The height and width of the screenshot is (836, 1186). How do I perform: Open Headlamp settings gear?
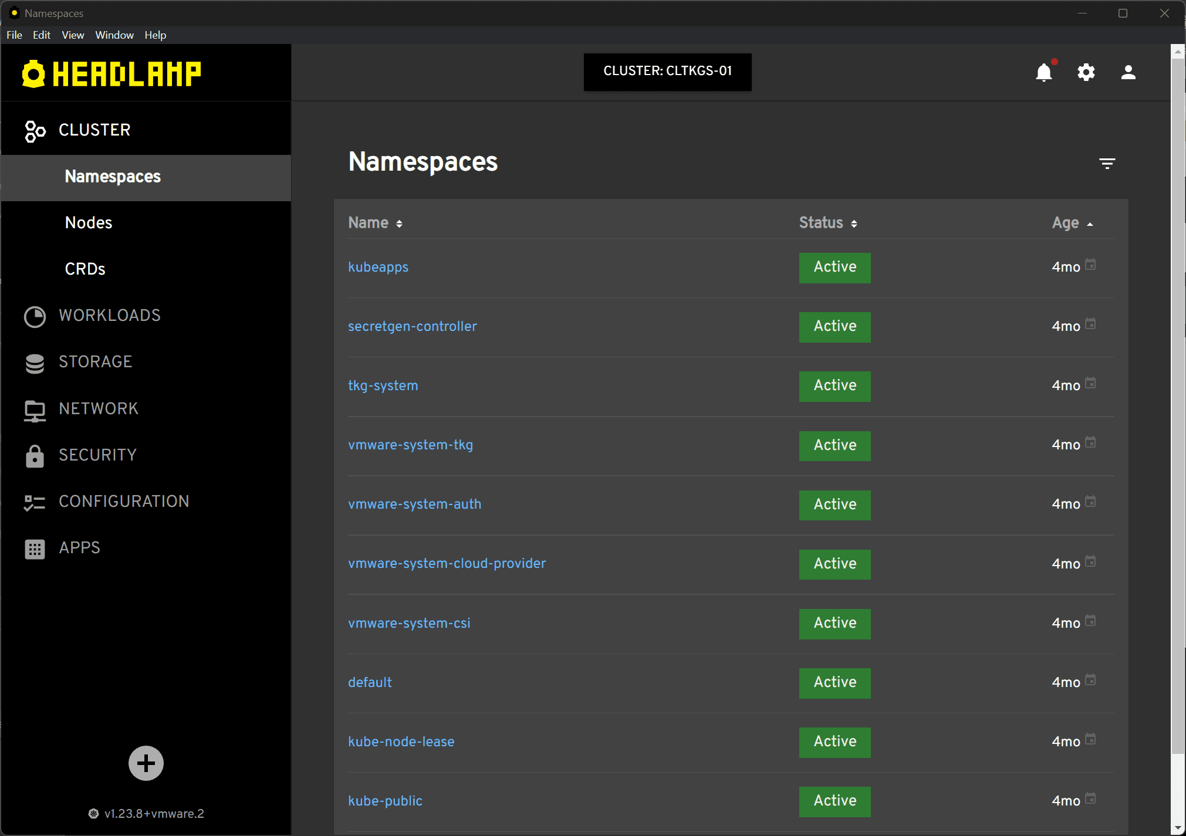coord(1086,72)
